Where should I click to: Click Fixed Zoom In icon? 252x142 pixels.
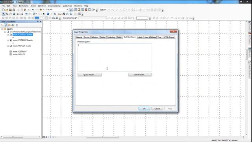coord(19,14)
